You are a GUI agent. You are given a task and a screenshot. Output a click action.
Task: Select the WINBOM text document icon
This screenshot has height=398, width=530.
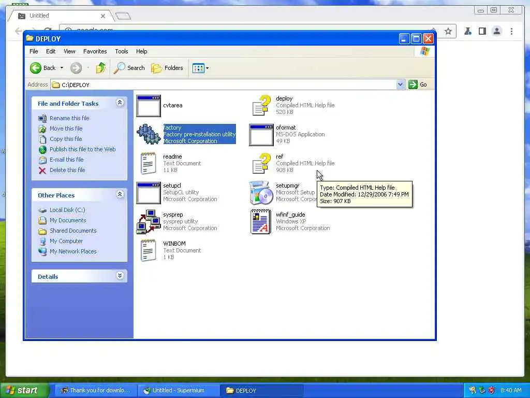coord(149,250)
